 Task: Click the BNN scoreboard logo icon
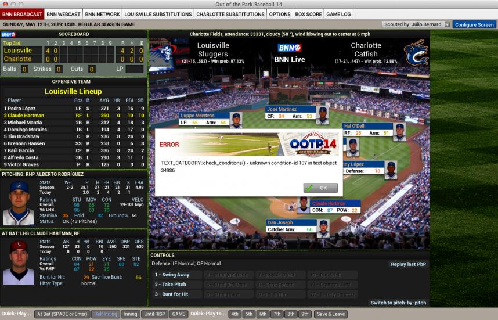8,34
